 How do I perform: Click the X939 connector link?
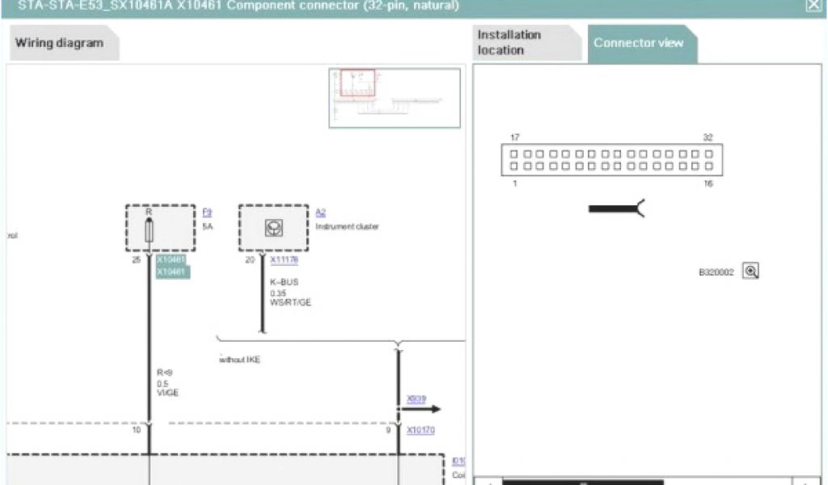click(416, 399)
